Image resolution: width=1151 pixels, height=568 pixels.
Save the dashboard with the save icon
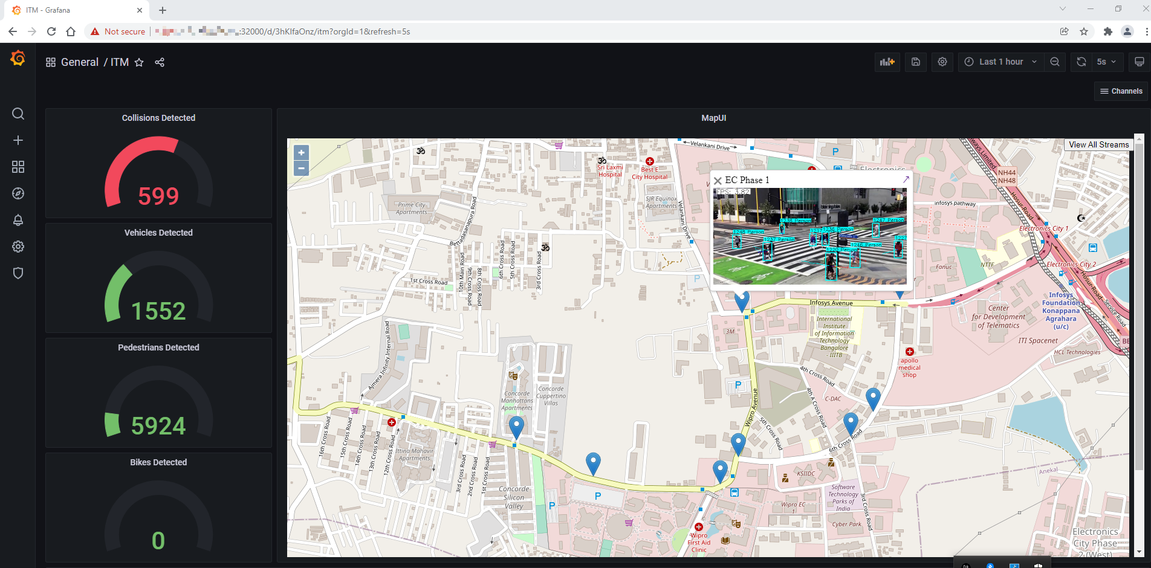point(915,62)
